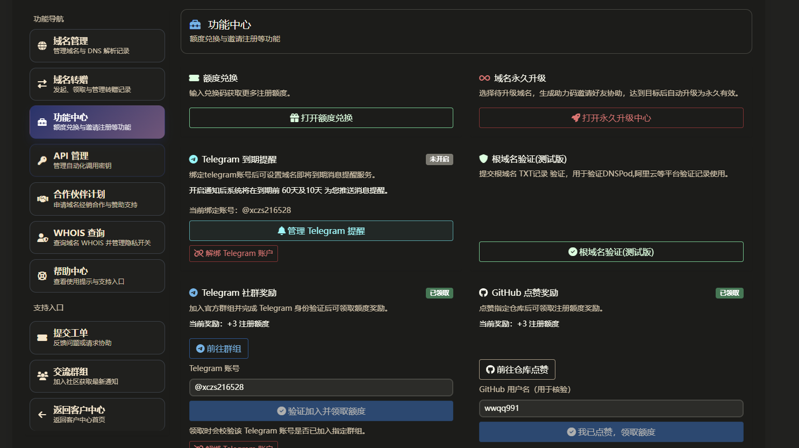Image resolution: width=799 pixels, height=448 pixels.
Task: Click the 已领取 badge beside GitHub 点赞奖励
Action: click(x=730, y=293)
